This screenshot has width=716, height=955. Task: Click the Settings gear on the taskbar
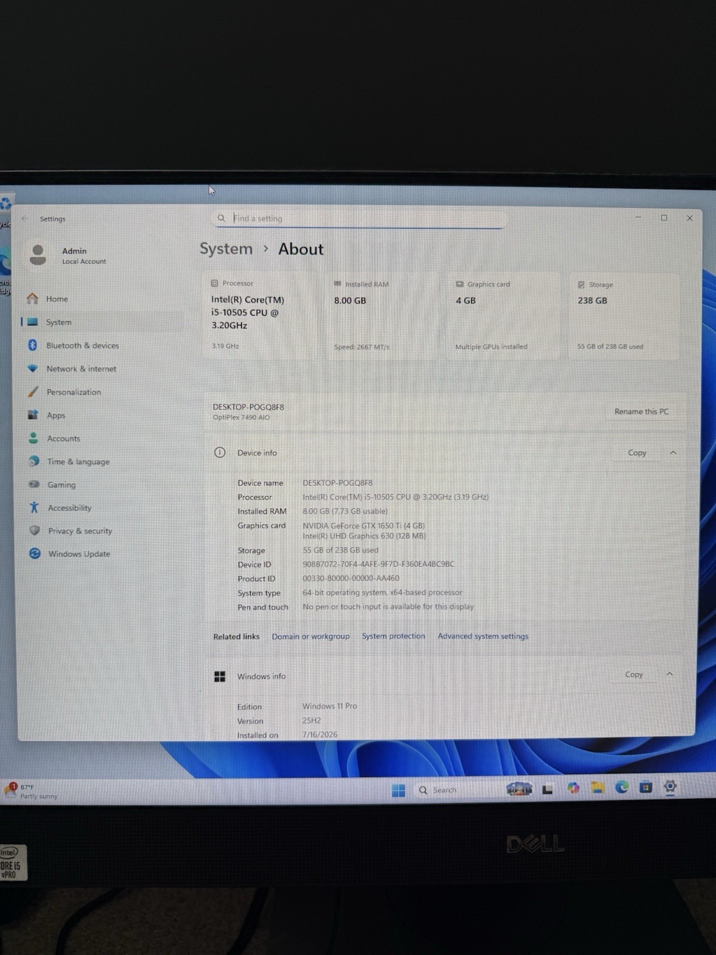(x=670, y=787)
